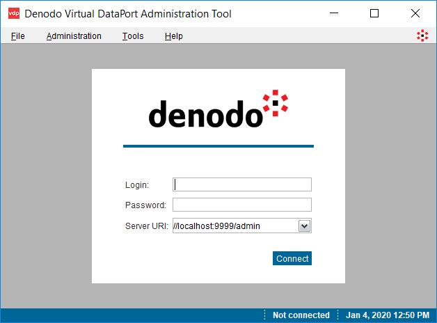Click the 'Password:' label
This screenshot has width=437, height=323.
click(145, 205)
